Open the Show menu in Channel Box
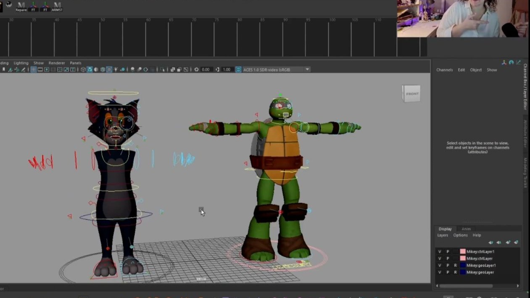530x298 pixels. [492, 70]
